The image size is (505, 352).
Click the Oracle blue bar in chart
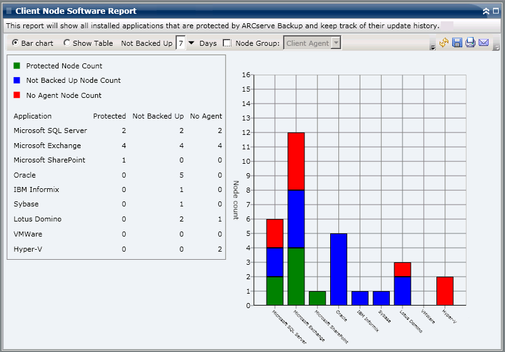click(x=338, y=269)
